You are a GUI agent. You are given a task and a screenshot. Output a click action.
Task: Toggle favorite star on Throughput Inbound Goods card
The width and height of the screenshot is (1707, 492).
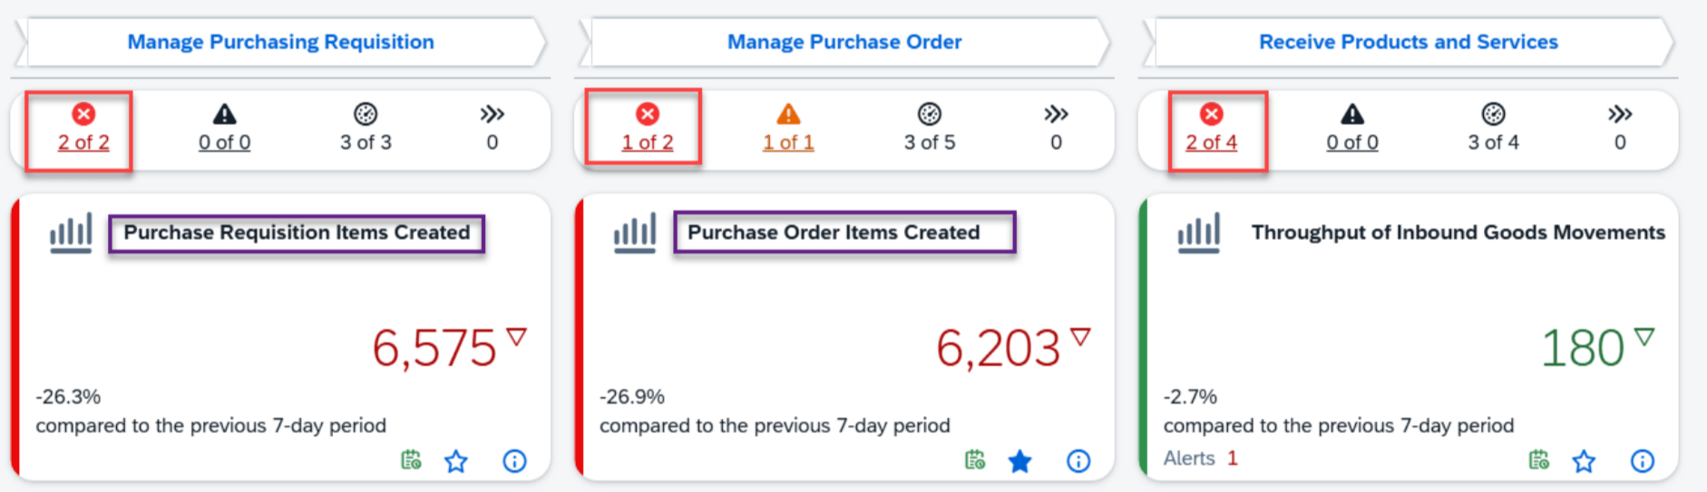(1584, 461)
